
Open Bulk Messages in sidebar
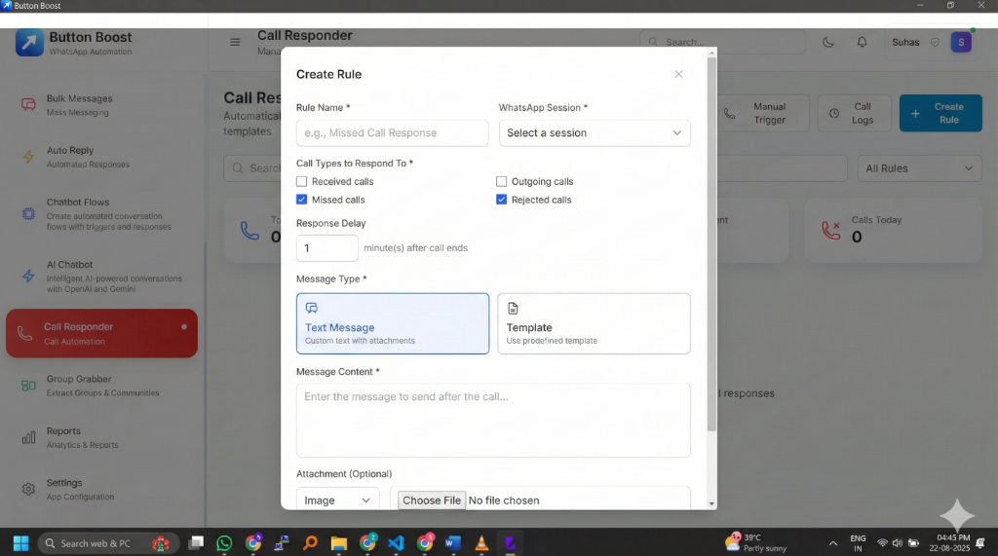(x=101, y=105)
